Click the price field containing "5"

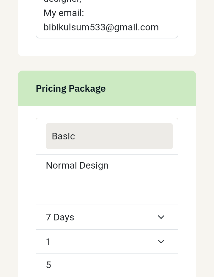pos(107,265)
